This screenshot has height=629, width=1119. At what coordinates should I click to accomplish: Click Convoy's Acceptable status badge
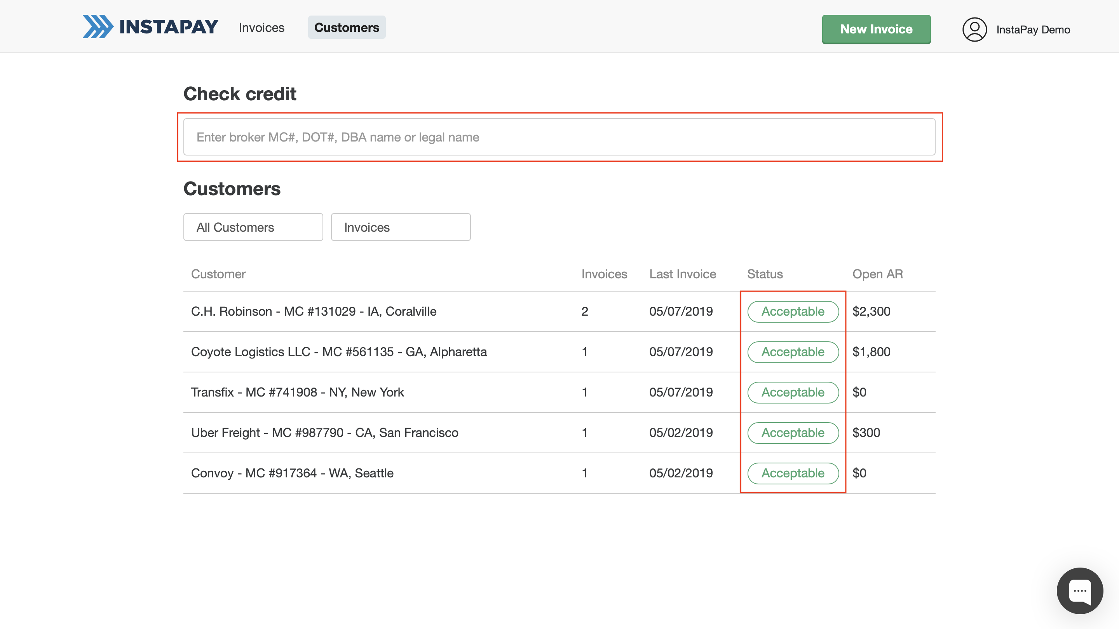click(x=793, y=473)
